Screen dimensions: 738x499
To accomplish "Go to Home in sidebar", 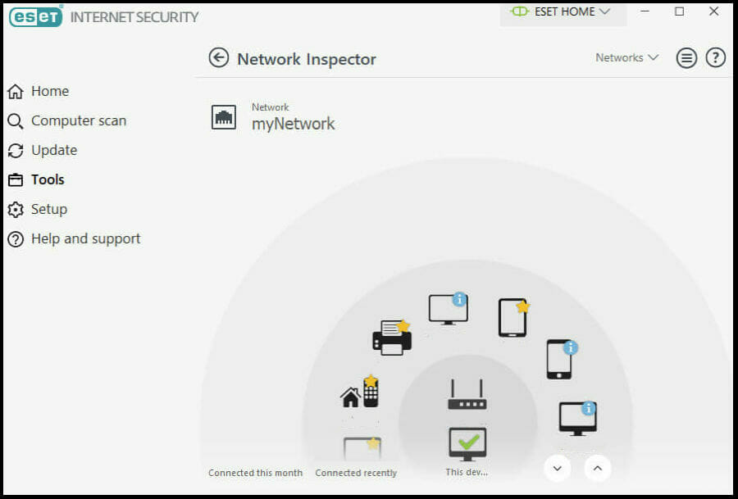I will (x=39, y=91).
